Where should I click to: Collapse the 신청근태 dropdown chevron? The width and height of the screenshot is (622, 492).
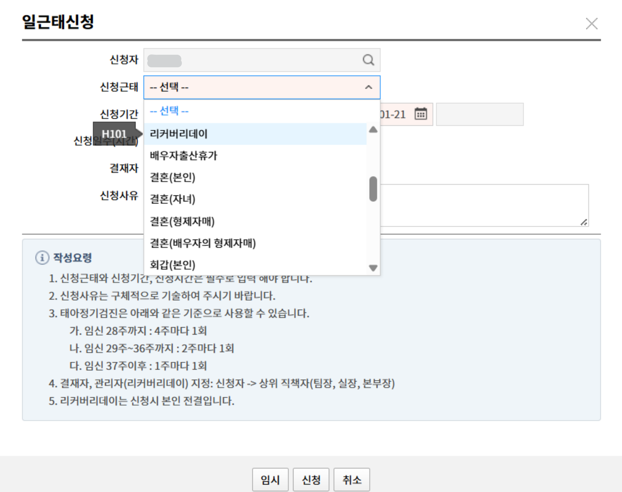pyautogui.click(x=368, y=87)
